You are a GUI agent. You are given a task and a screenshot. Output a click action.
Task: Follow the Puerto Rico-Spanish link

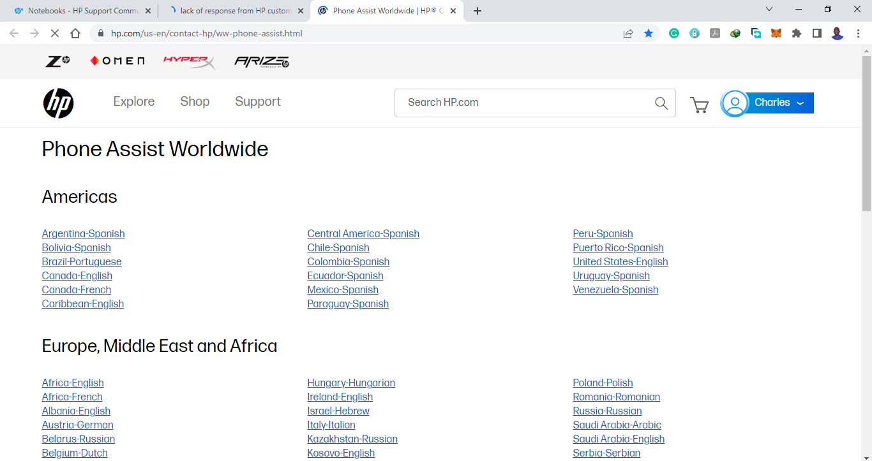click(619, 248)
